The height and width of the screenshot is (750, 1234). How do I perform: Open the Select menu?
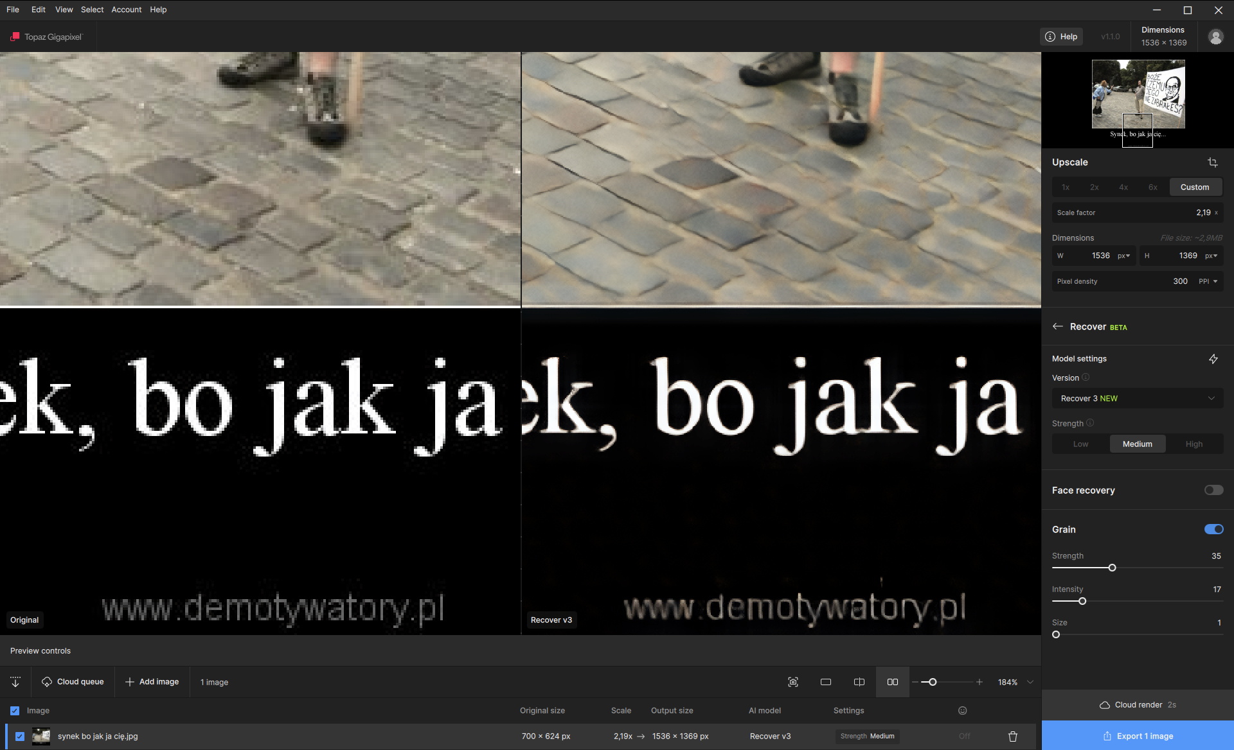pyautogui.click(x=92, y=10)
